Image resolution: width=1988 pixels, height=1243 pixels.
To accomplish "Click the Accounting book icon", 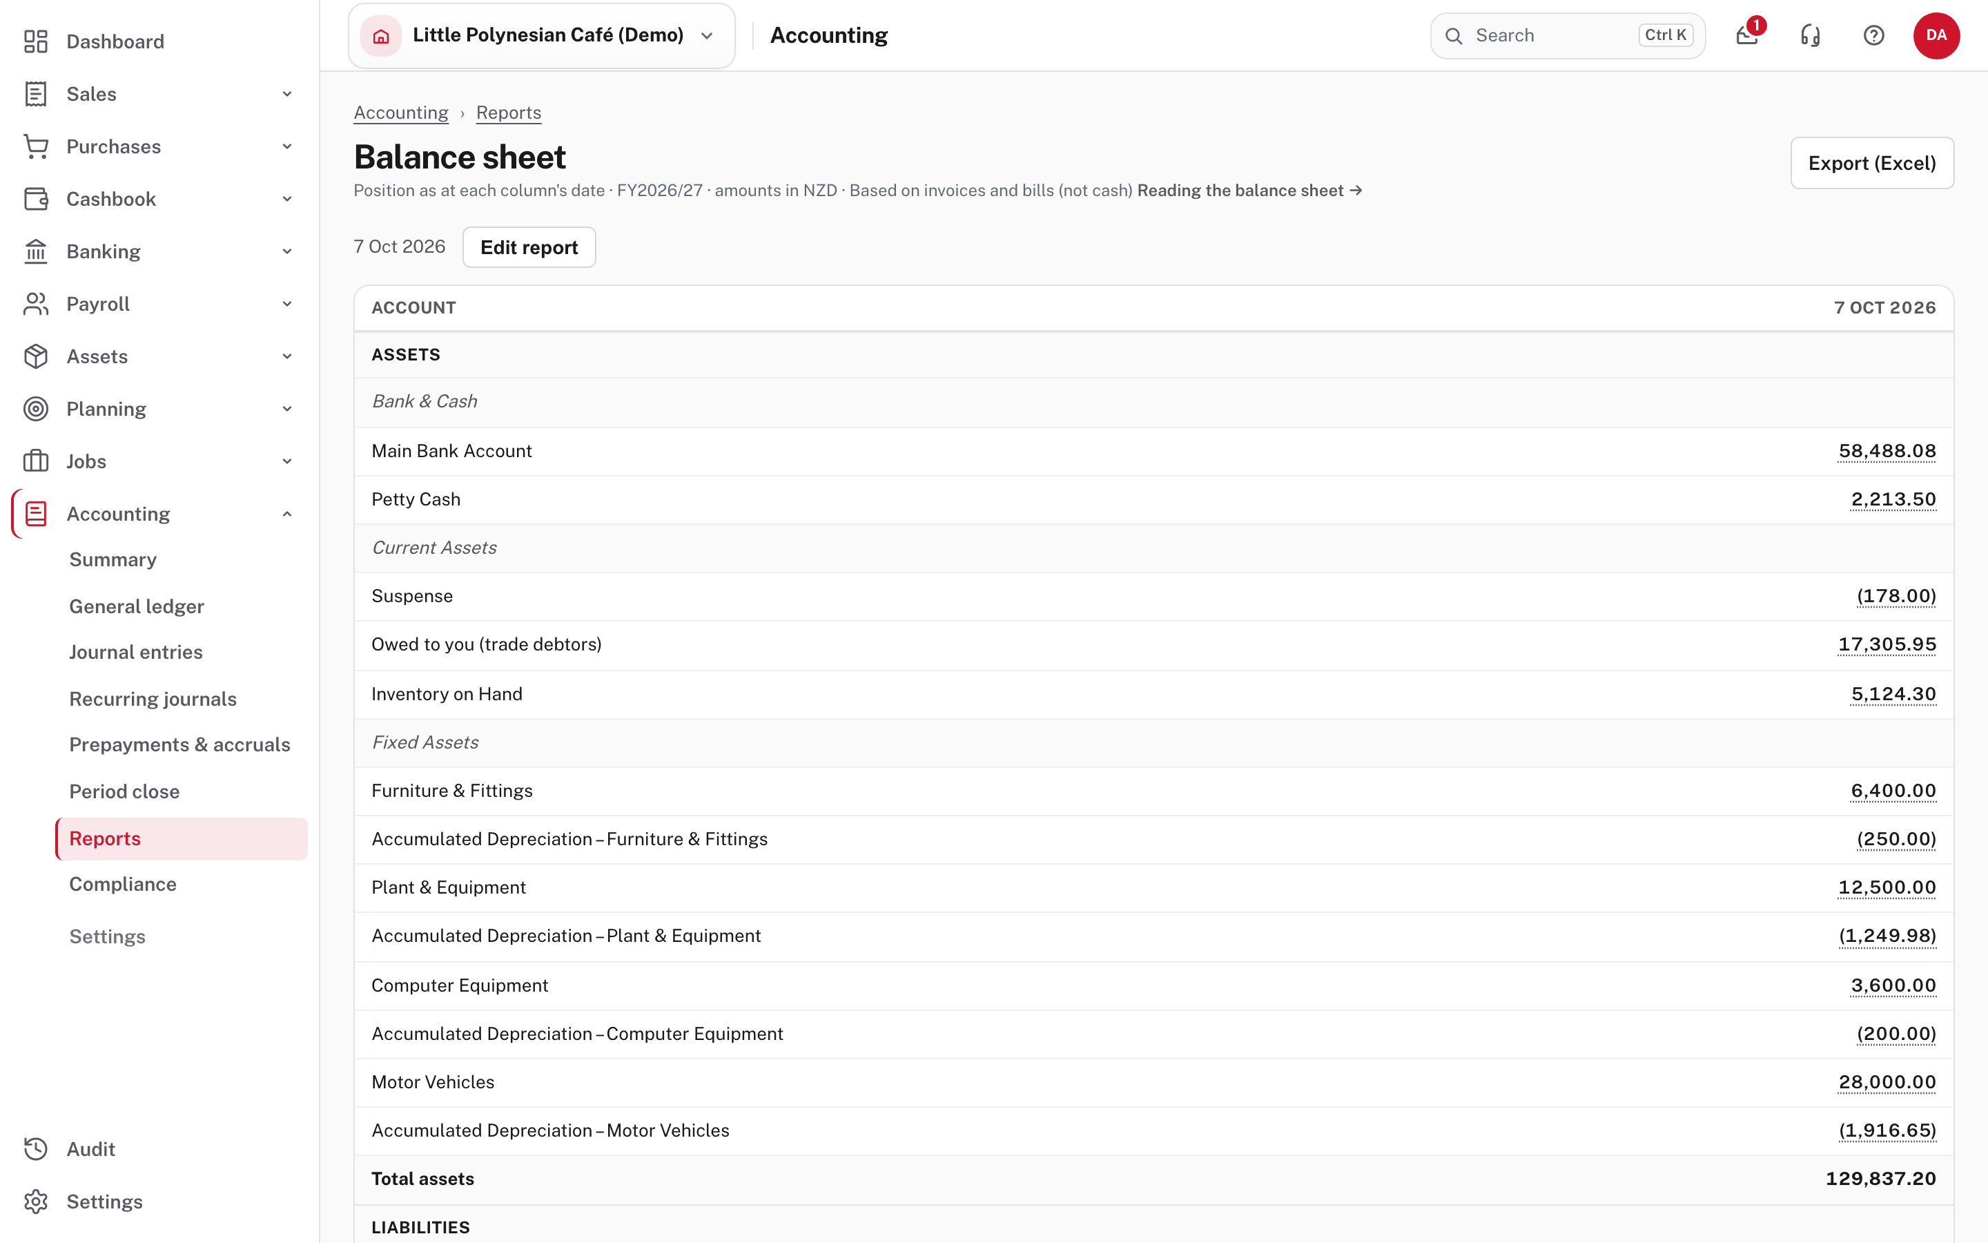I will click(x=35, y=514).
